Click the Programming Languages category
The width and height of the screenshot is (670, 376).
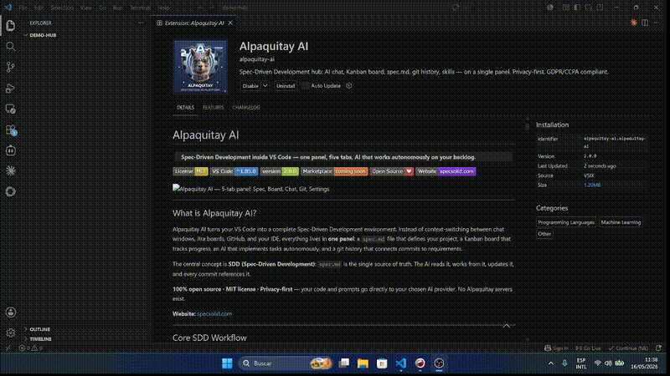(x=566, y=222)
